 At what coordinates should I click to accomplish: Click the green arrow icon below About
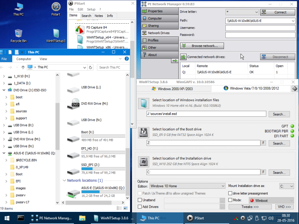[x=175, y=61]
